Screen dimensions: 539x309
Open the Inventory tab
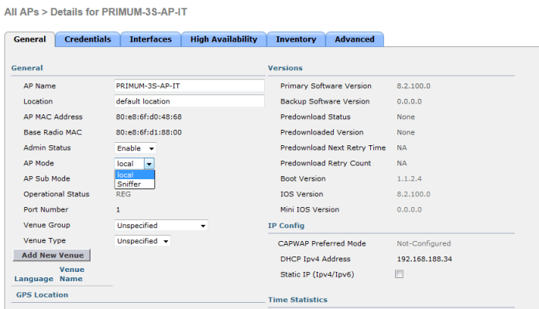[295, 39]
